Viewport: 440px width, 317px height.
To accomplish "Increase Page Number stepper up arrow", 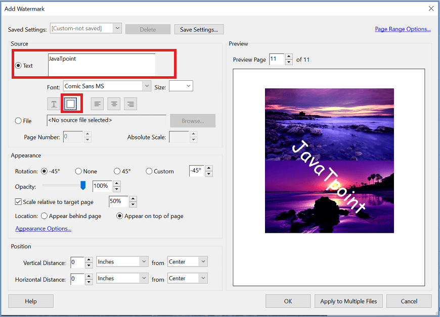I will click(x=87, y=134).
